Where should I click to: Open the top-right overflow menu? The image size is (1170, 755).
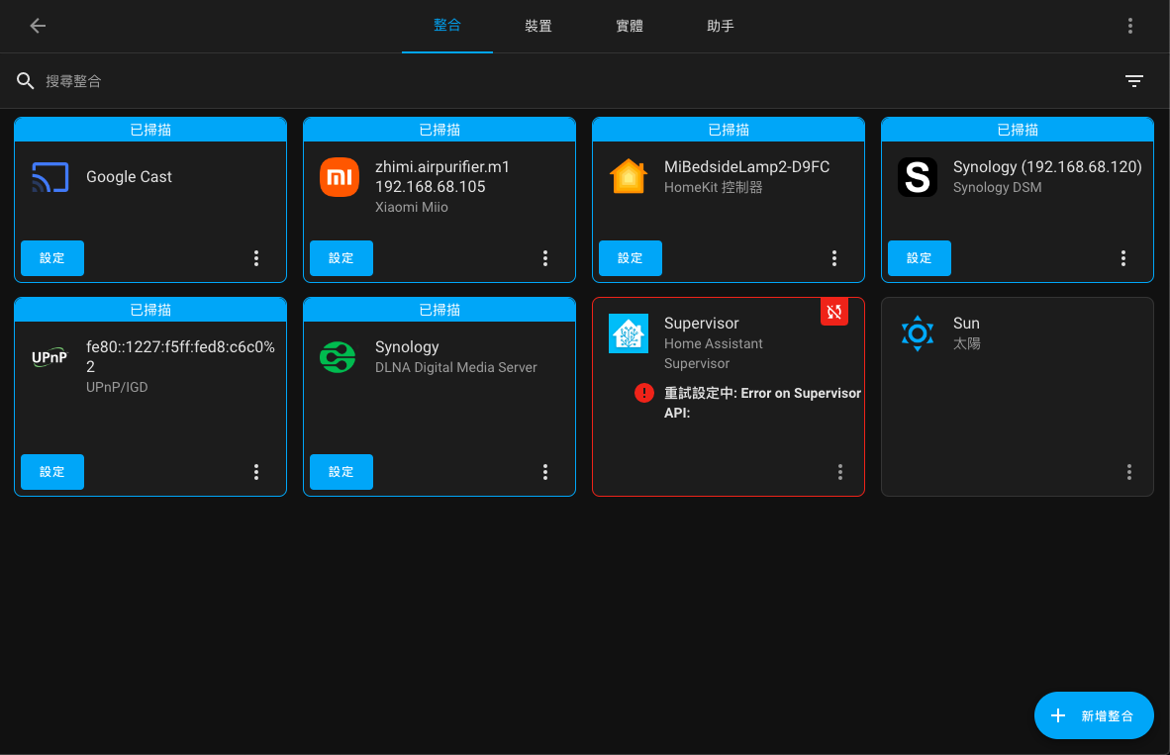click(x=1129, y=26)
